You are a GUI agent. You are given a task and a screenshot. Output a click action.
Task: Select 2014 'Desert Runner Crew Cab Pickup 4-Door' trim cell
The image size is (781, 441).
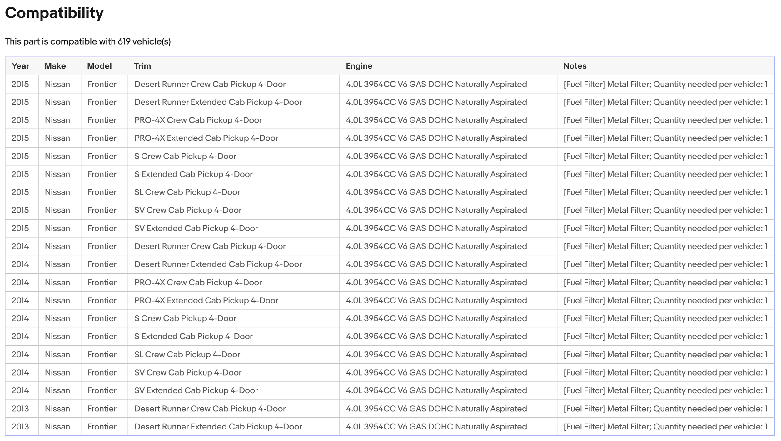(x=234, y=246)
